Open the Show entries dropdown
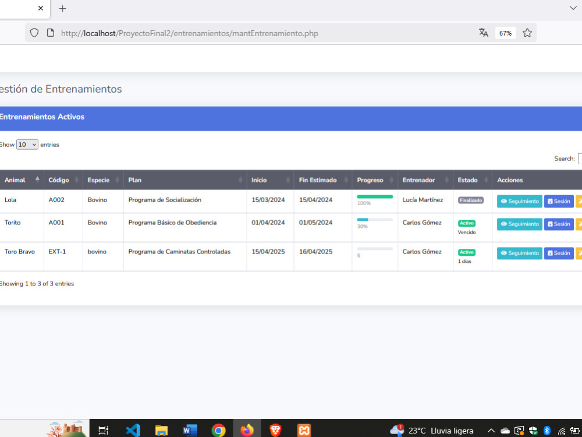The width and height of the screenshot is (582, 437). tap(27, 145)
